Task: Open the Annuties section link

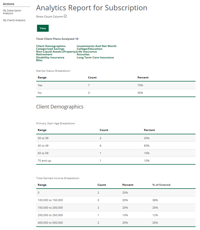Action: [83, 55]
